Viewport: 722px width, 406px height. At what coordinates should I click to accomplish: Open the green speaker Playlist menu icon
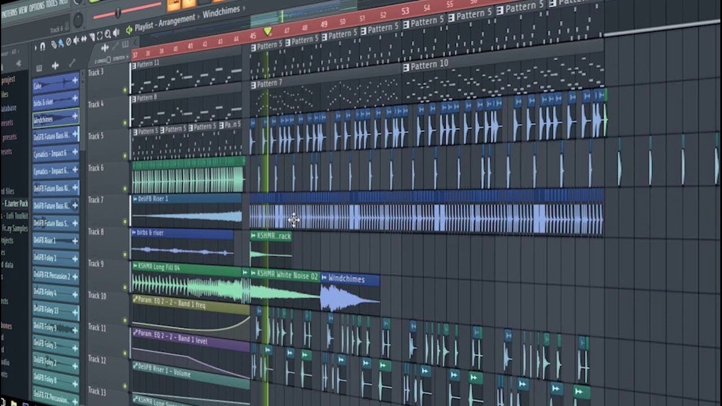(129, 29)
